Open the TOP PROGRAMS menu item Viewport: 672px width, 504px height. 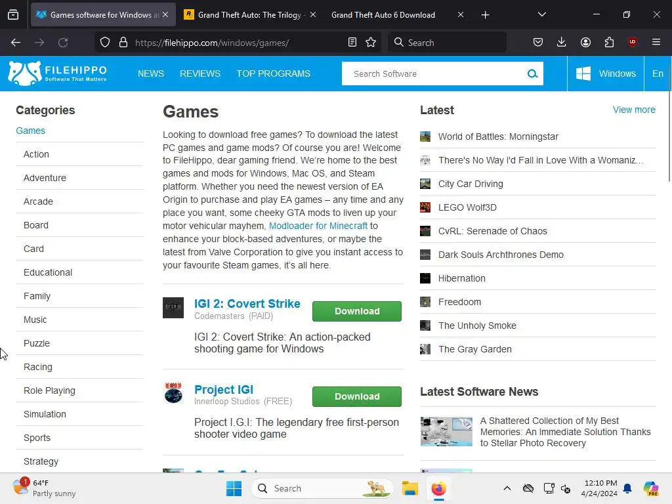[274, 73]
